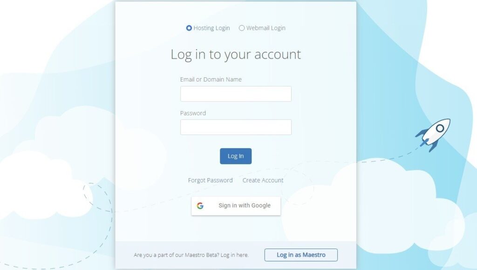Click the Maestro Beta 'Log in here' text
Image resolution: width=477 pixels, height=270 pixels.
tap(235, 255)
